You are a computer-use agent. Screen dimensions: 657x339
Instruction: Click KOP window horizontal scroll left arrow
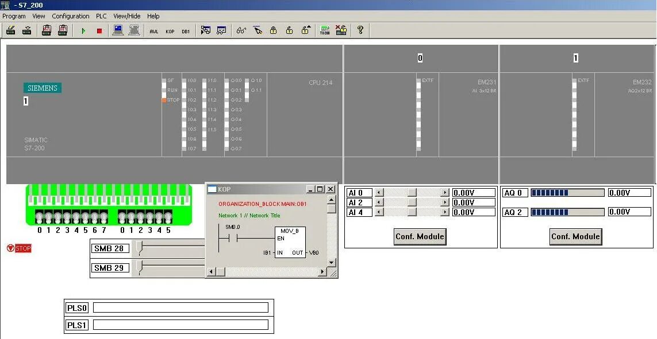point(212,272)
